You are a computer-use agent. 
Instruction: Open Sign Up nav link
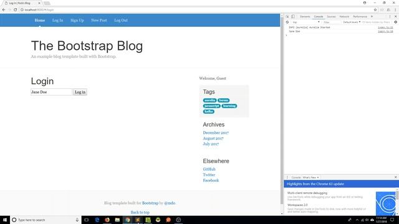pos(77,21)
